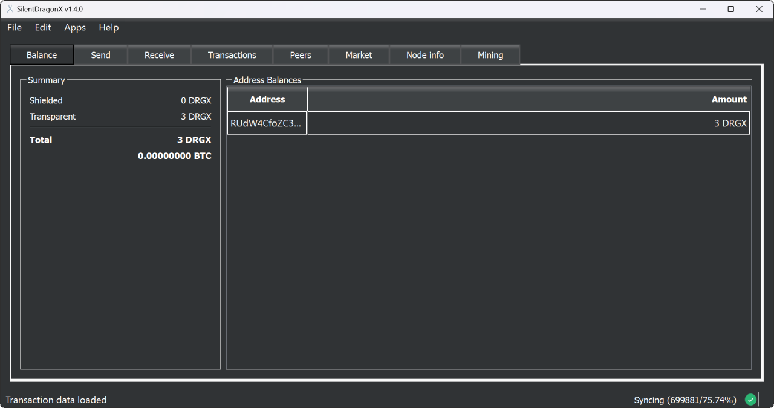Open the Transactions tab
The height and width of the screenshot is (408, 774).
pos(232,54)
